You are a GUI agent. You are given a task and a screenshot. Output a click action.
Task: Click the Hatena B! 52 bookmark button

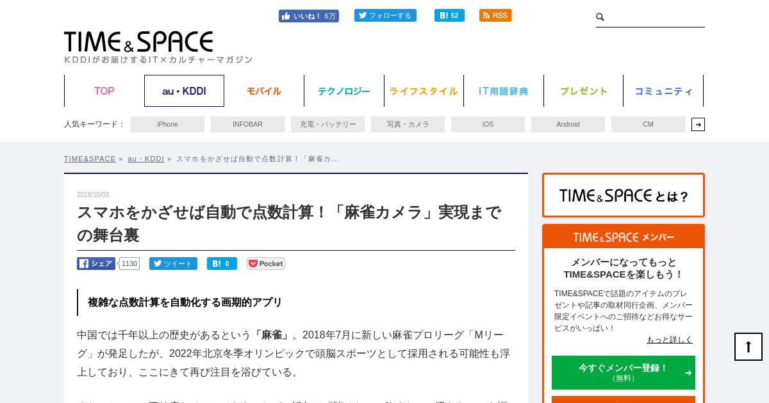coord(449,15)
